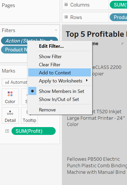127x185 pixels.
Task: Click the Color marks card icon
Action: point(10,94)
